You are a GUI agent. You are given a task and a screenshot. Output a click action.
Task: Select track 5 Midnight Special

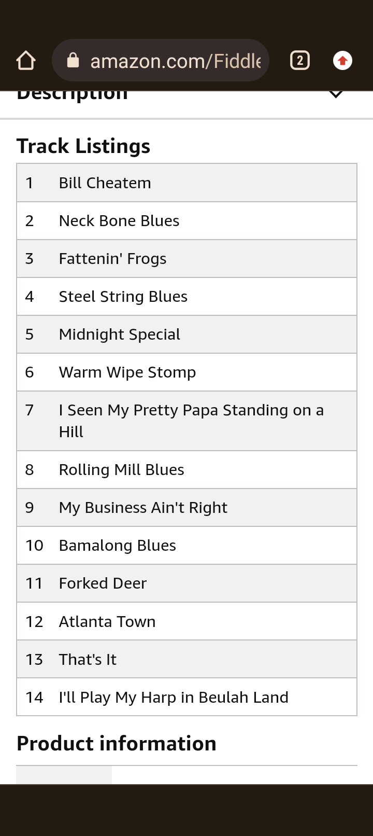pos(187,334)
